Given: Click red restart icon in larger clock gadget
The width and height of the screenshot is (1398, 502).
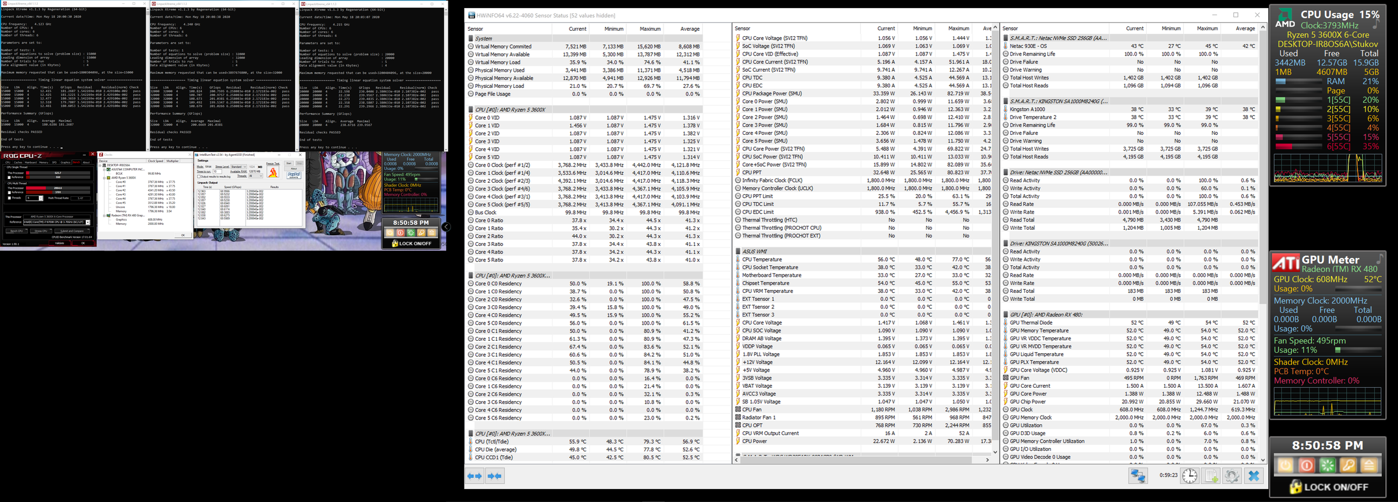Looking at the screenshot, I should click(1306, 465).
